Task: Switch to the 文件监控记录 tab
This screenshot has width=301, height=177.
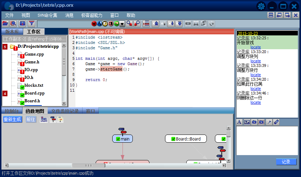Action: [65, 111]
